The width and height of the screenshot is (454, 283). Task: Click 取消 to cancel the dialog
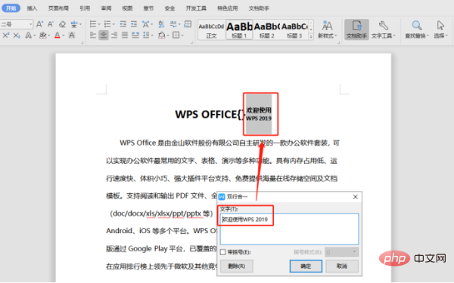342,266
